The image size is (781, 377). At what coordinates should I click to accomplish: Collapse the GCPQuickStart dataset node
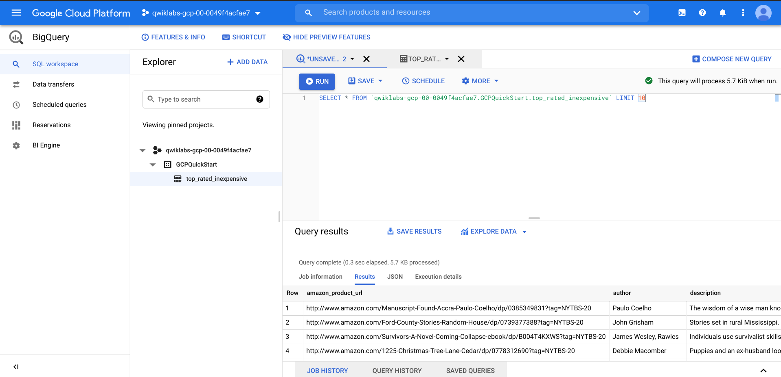pyautogui.click(x=153, y=165)
